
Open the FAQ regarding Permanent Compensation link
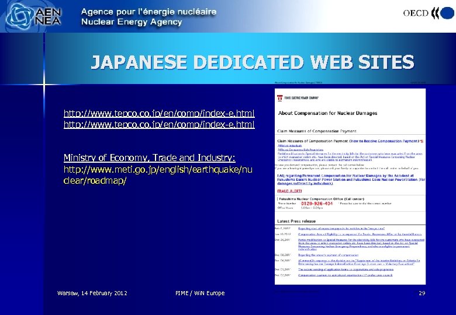[351, 180]
